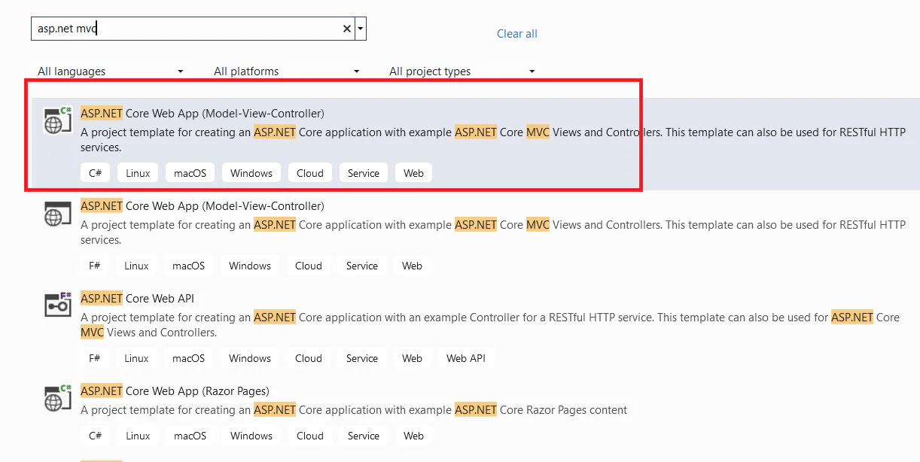The image size is (920, 462).
Task: Select the F# ASP.NET Core Web App (Model-View-Controller) title
Action: click(203, 206)
